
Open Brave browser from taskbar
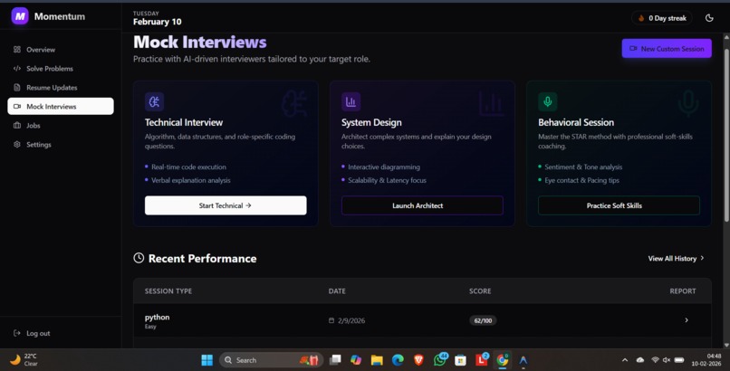pyautogui.click(x=418, y=360)
